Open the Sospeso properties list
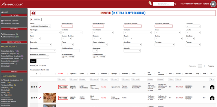Viewport: 217px width, 107px height. tap(7, 88)
